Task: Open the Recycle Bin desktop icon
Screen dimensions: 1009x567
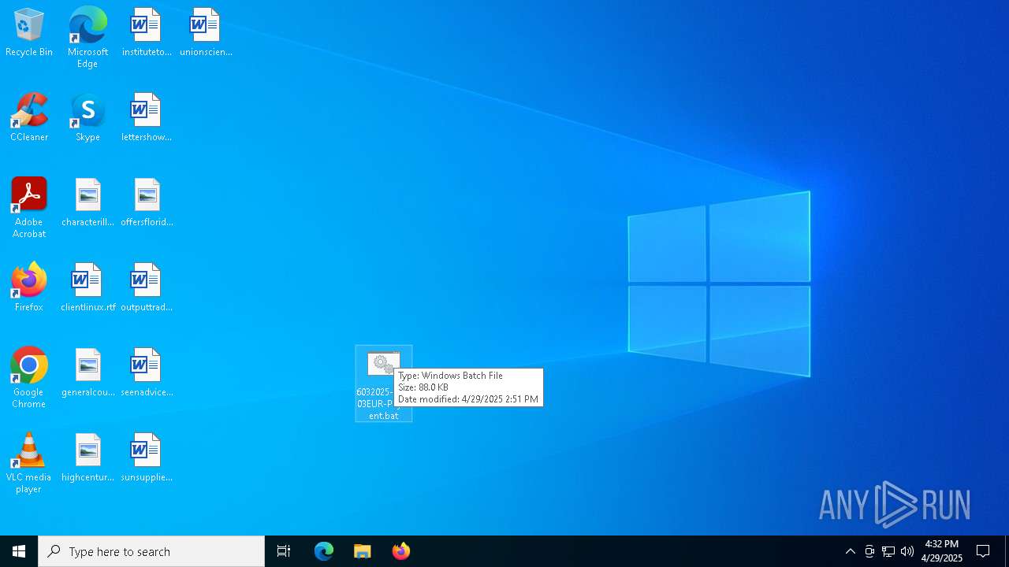Action: [x=29, y=32]
